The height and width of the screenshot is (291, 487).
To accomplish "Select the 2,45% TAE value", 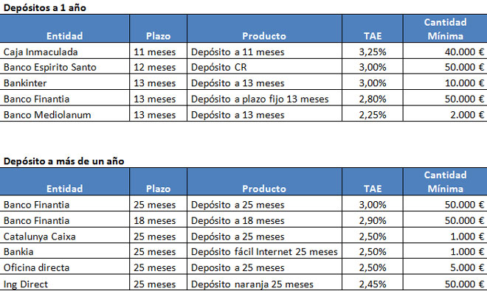I will pos(373,283).
